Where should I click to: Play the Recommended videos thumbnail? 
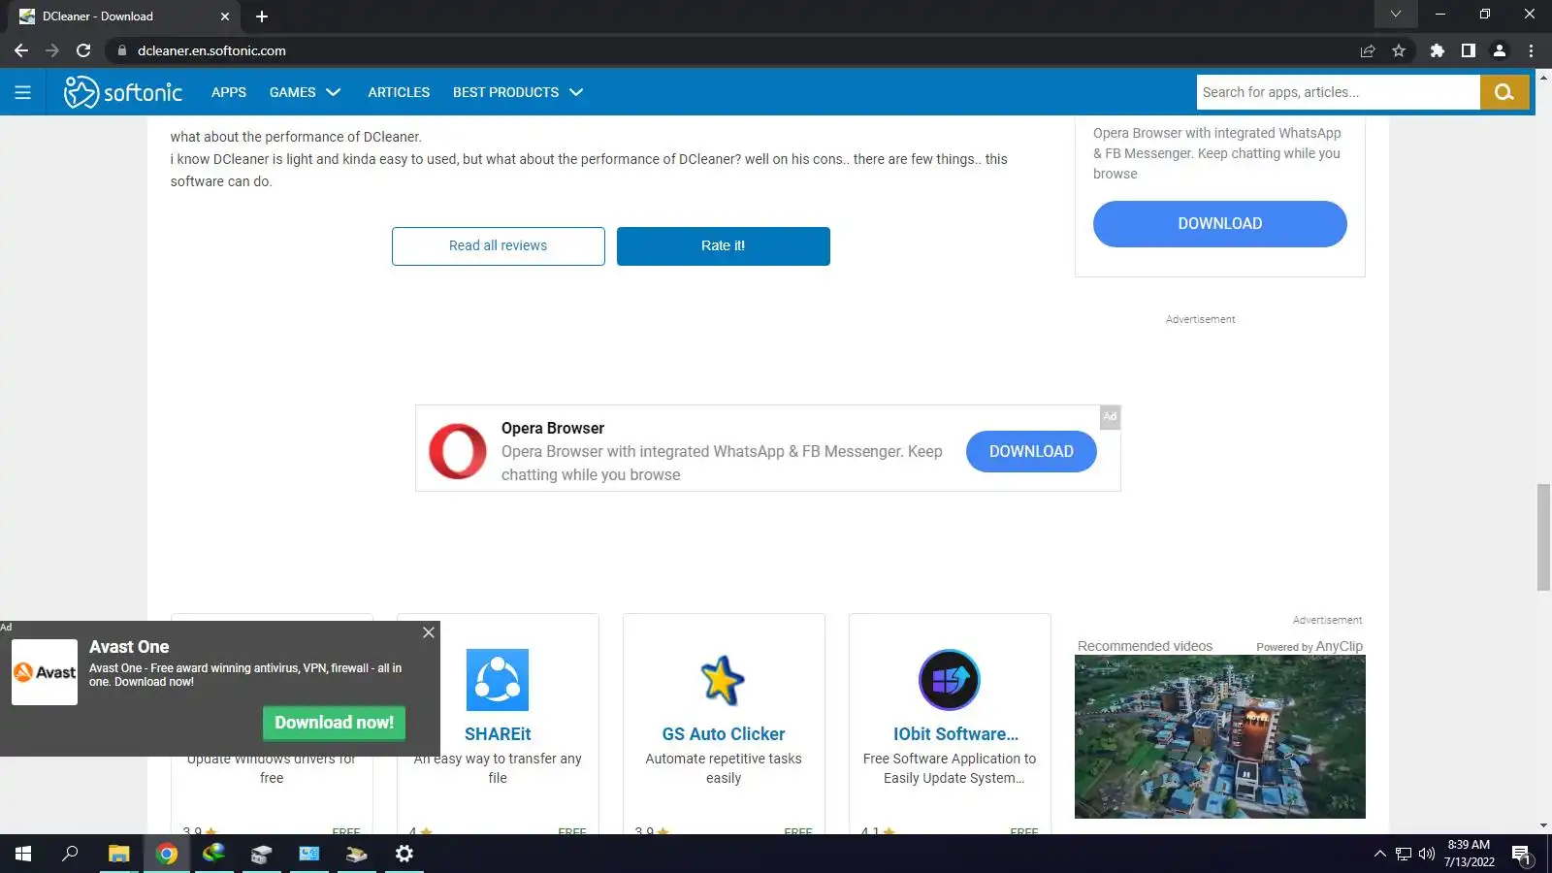point(1220,737)
